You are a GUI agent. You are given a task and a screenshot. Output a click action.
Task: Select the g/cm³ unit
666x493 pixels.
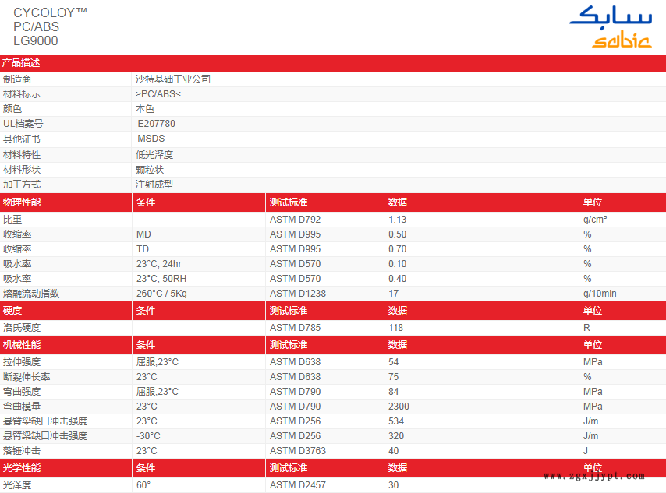[x=595, y=220]
